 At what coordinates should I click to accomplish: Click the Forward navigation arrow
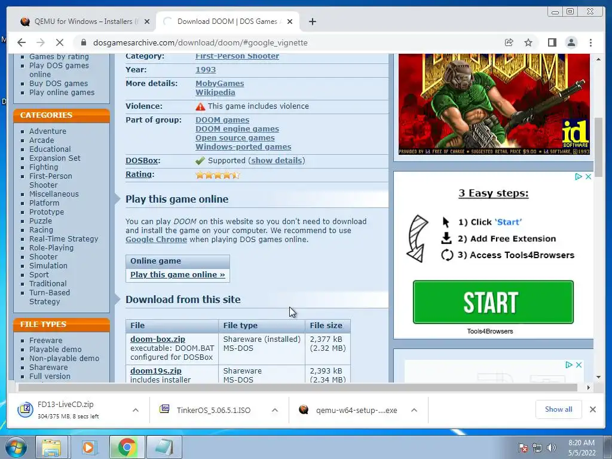point(41,42)
